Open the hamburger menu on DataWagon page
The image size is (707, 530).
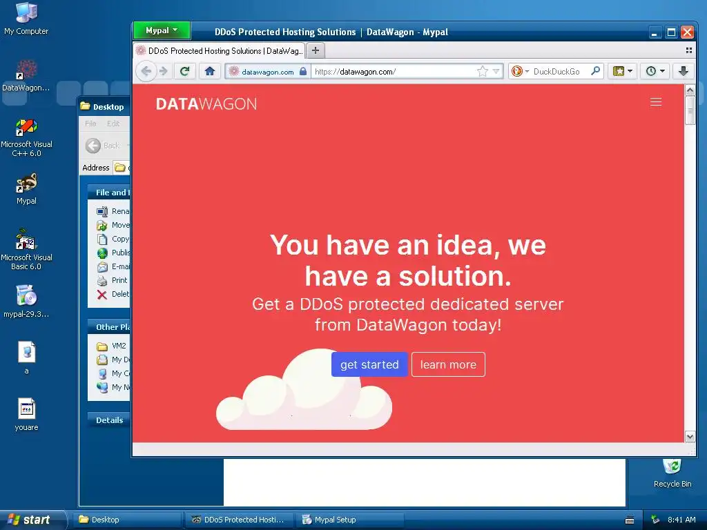[x=656, y=102]
